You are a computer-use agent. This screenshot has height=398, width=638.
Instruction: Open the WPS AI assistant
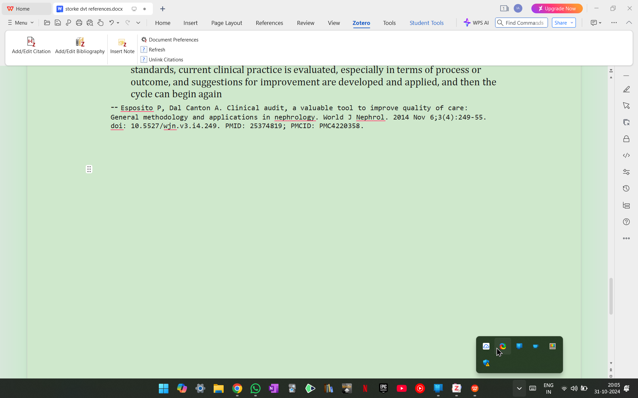point(476,23)
